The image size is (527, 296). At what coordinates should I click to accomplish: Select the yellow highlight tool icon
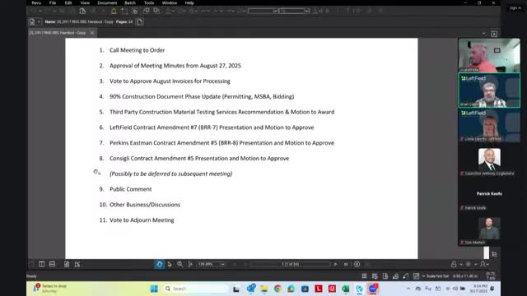coord(114,11)
